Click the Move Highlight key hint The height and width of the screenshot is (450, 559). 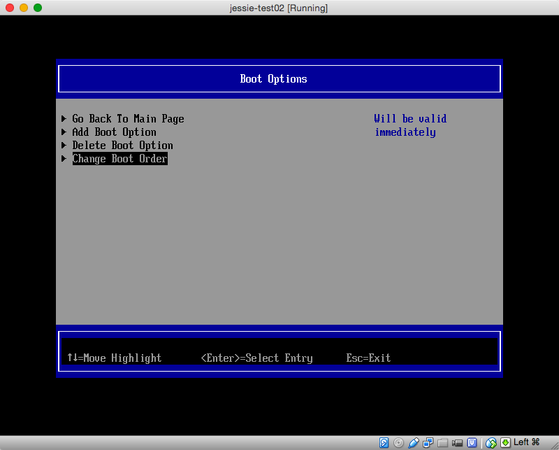pos(115,358)
